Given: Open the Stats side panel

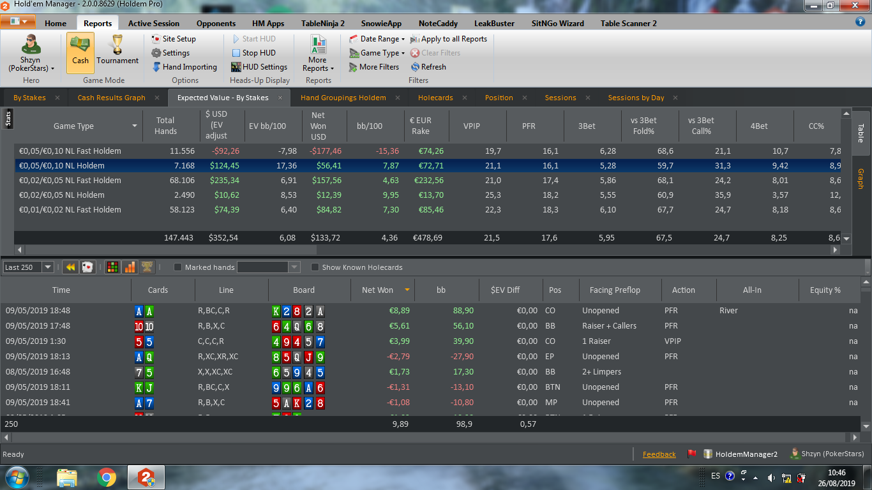Looking at the screenshot, I should point(8,119).
